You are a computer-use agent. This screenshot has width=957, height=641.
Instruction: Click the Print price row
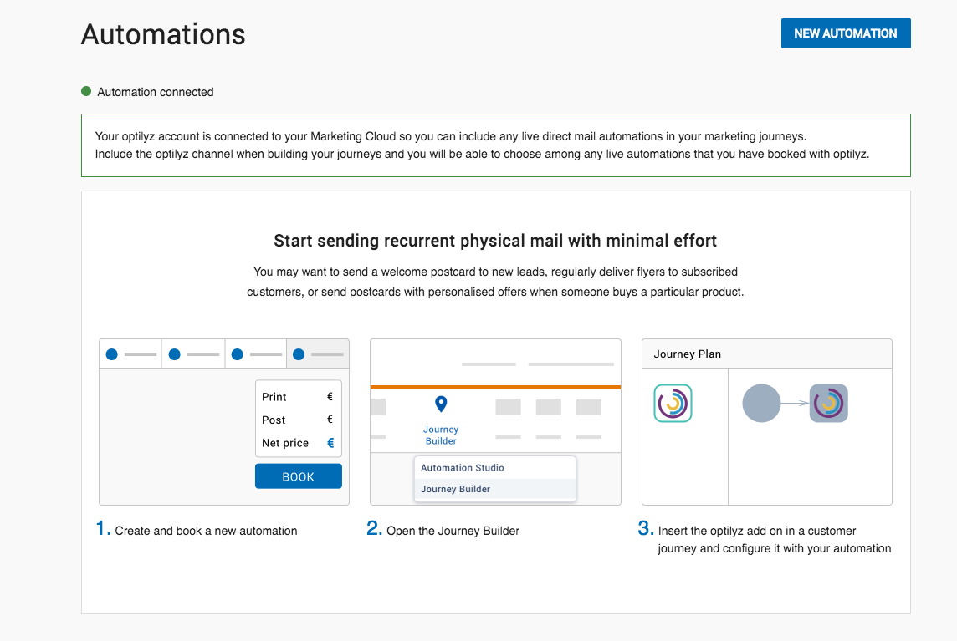[x=298, y=397]
